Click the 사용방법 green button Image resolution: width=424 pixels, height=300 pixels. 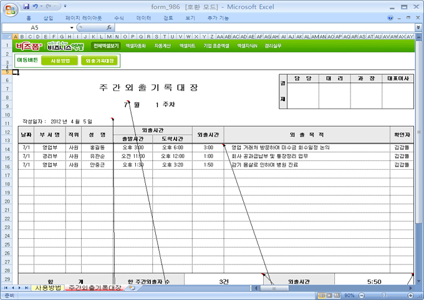60,60
